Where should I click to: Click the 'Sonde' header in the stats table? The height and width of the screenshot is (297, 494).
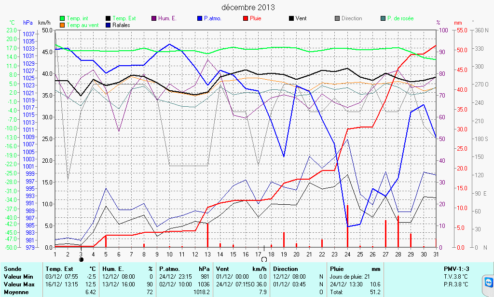(x=13, y=269)
